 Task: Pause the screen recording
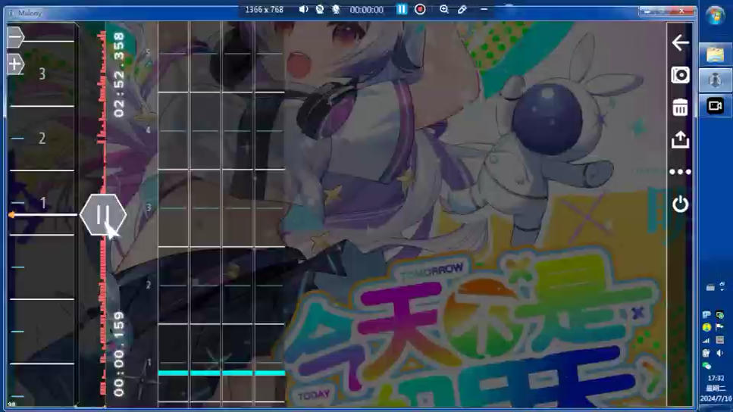tap(402, 9)
